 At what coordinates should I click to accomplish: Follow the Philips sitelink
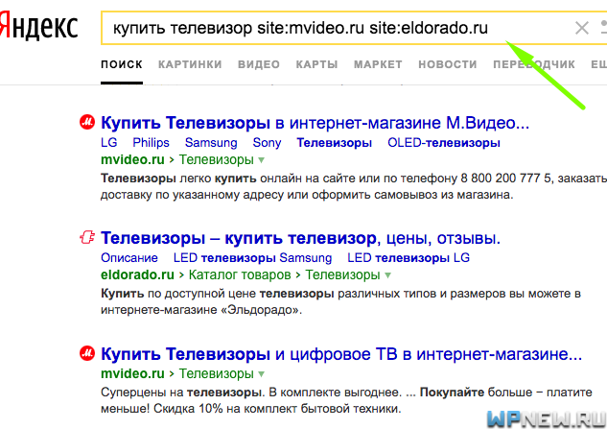click(x=151, y=143)
